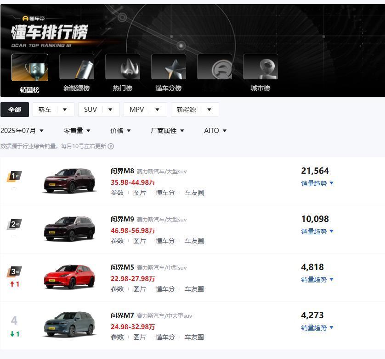
Task: Select the 轿车 category
Action: click(x=45, y=110)
